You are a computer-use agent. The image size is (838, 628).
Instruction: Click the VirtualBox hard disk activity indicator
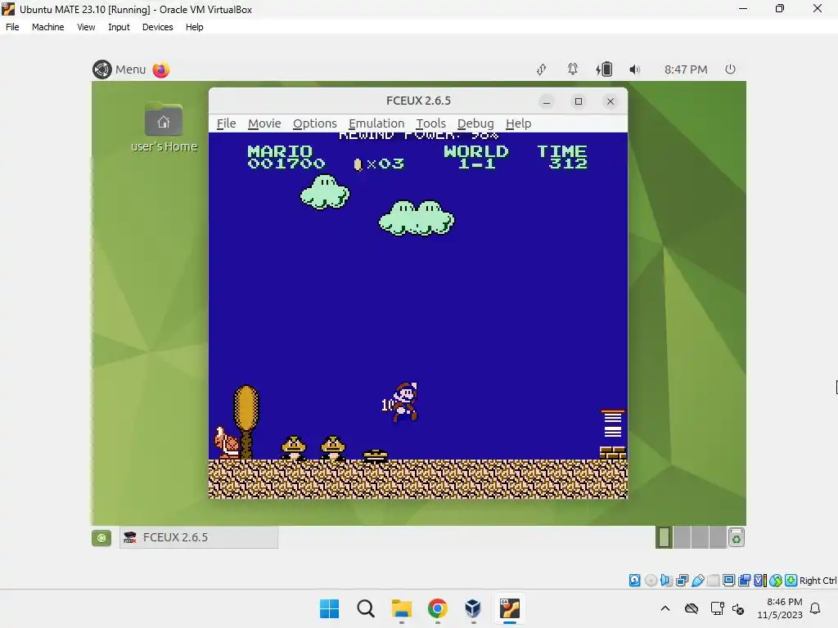pos(634,581)
